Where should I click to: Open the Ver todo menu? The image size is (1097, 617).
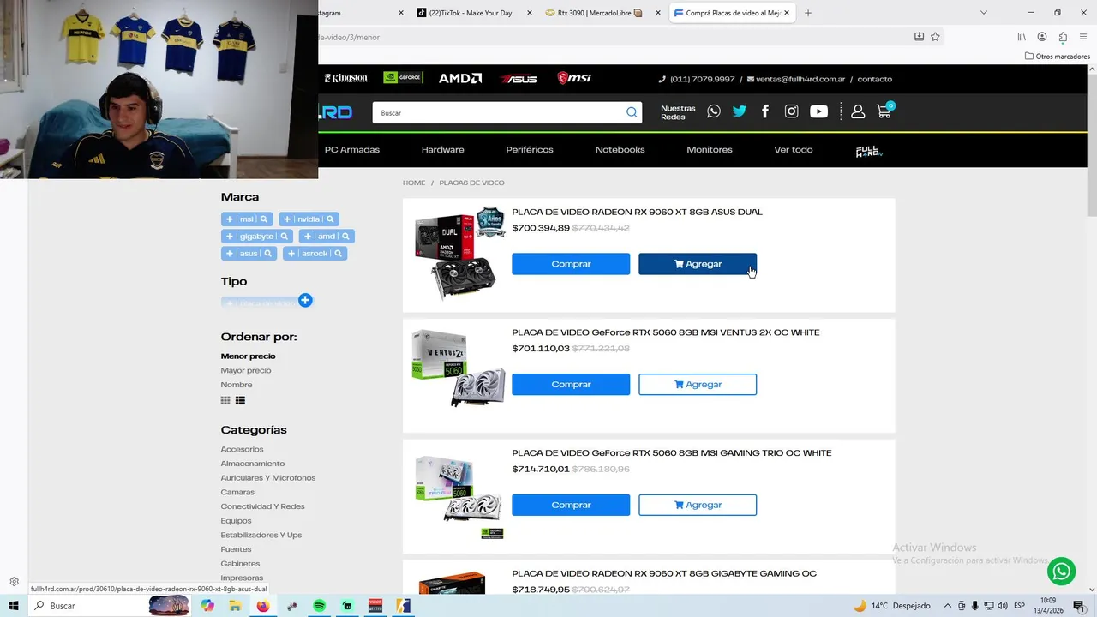click(794, 150)
